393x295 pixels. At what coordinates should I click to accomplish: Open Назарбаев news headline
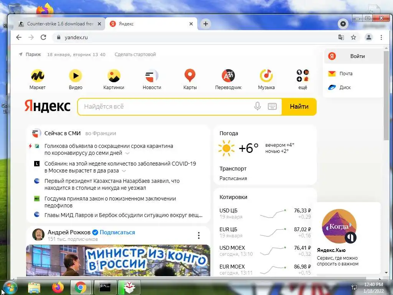[x=112, y=184]
